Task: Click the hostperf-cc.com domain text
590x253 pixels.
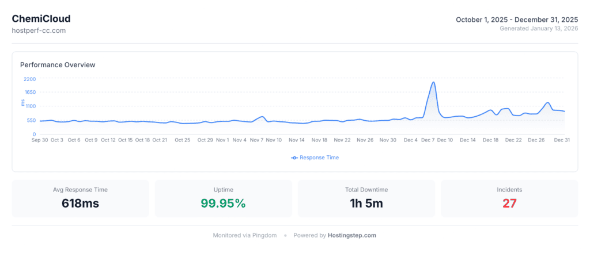Action: (39, 30)
